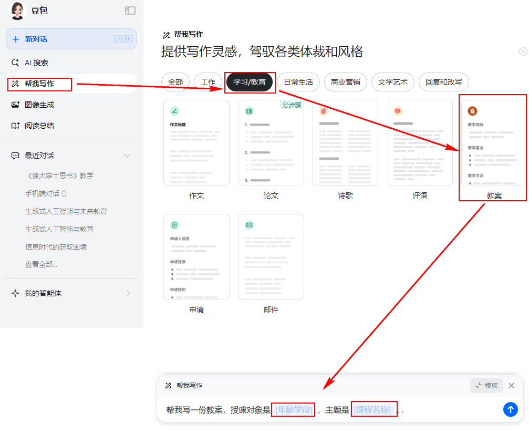Click the 模板 icon in the input panel
The height and width of the screenshot is (433, 529).
[x=486, y=385]
